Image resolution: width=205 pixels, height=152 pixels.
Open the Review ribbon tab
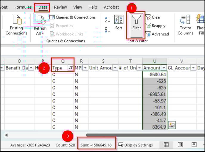pyautogui.click(x=60, y=7)
